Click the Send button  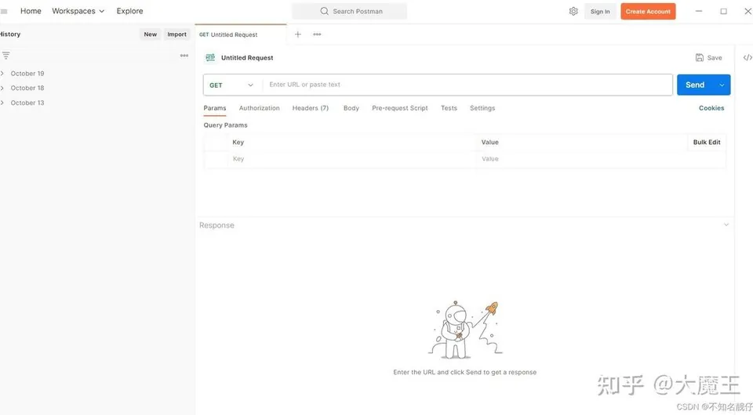click(695, 85)
